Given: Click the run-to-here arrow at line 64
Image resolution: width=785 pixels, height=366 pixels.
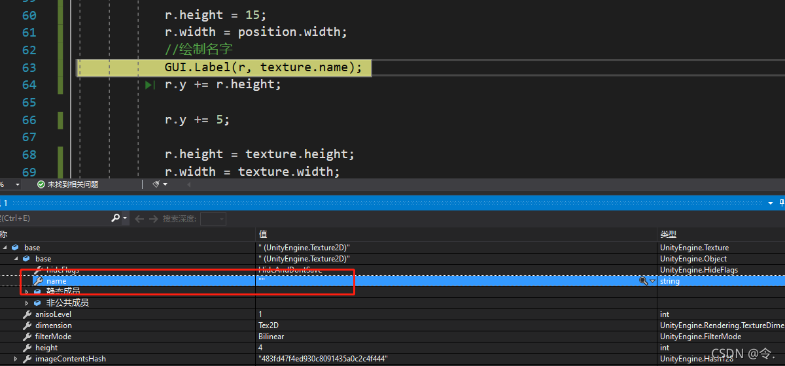Looking at the screenshot, I should click(150, 85).
